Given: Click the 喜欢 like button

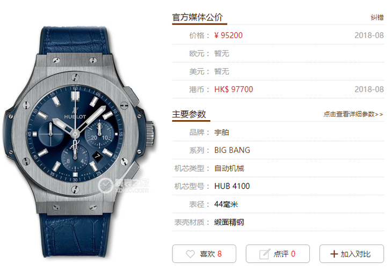Looking at the screenshot, I should (x=204, y=254).
